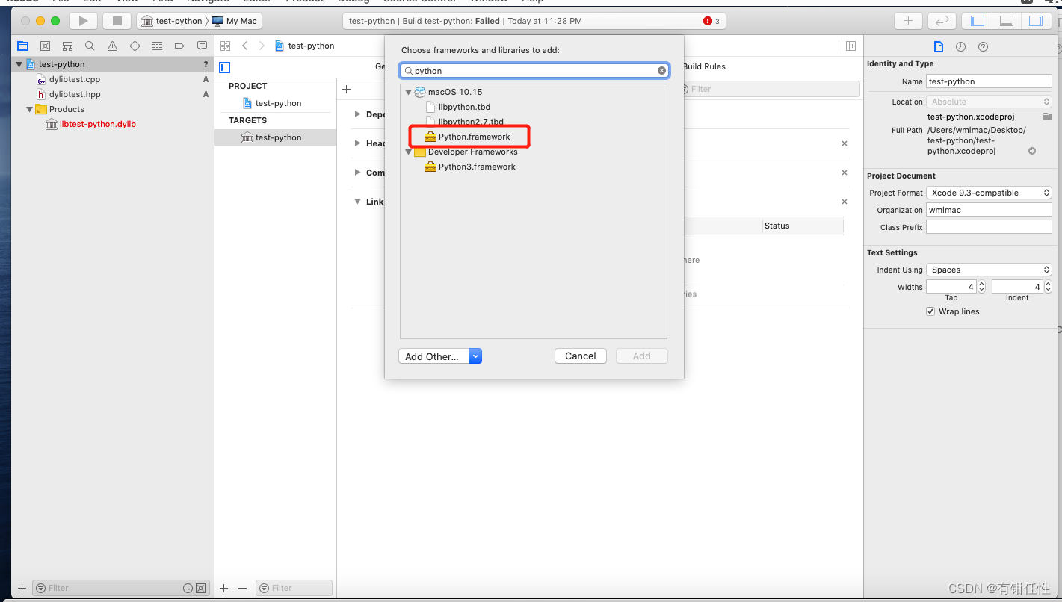This screenshot has width=1062, height=602.
Task: Run the test-python scheme with Play
Action: tap(83, 21)
